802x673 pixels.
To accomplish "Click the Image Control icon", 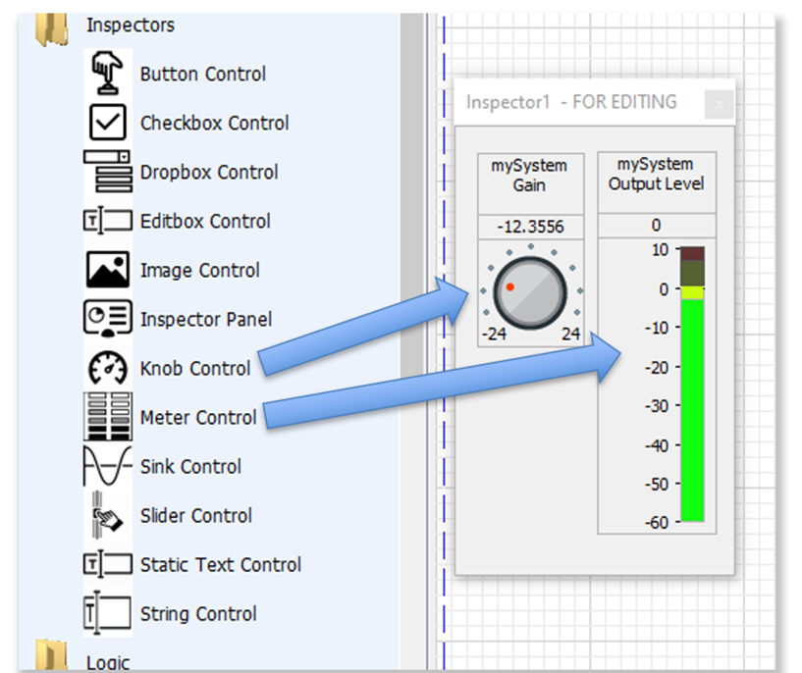I will (x=107, y=270).
